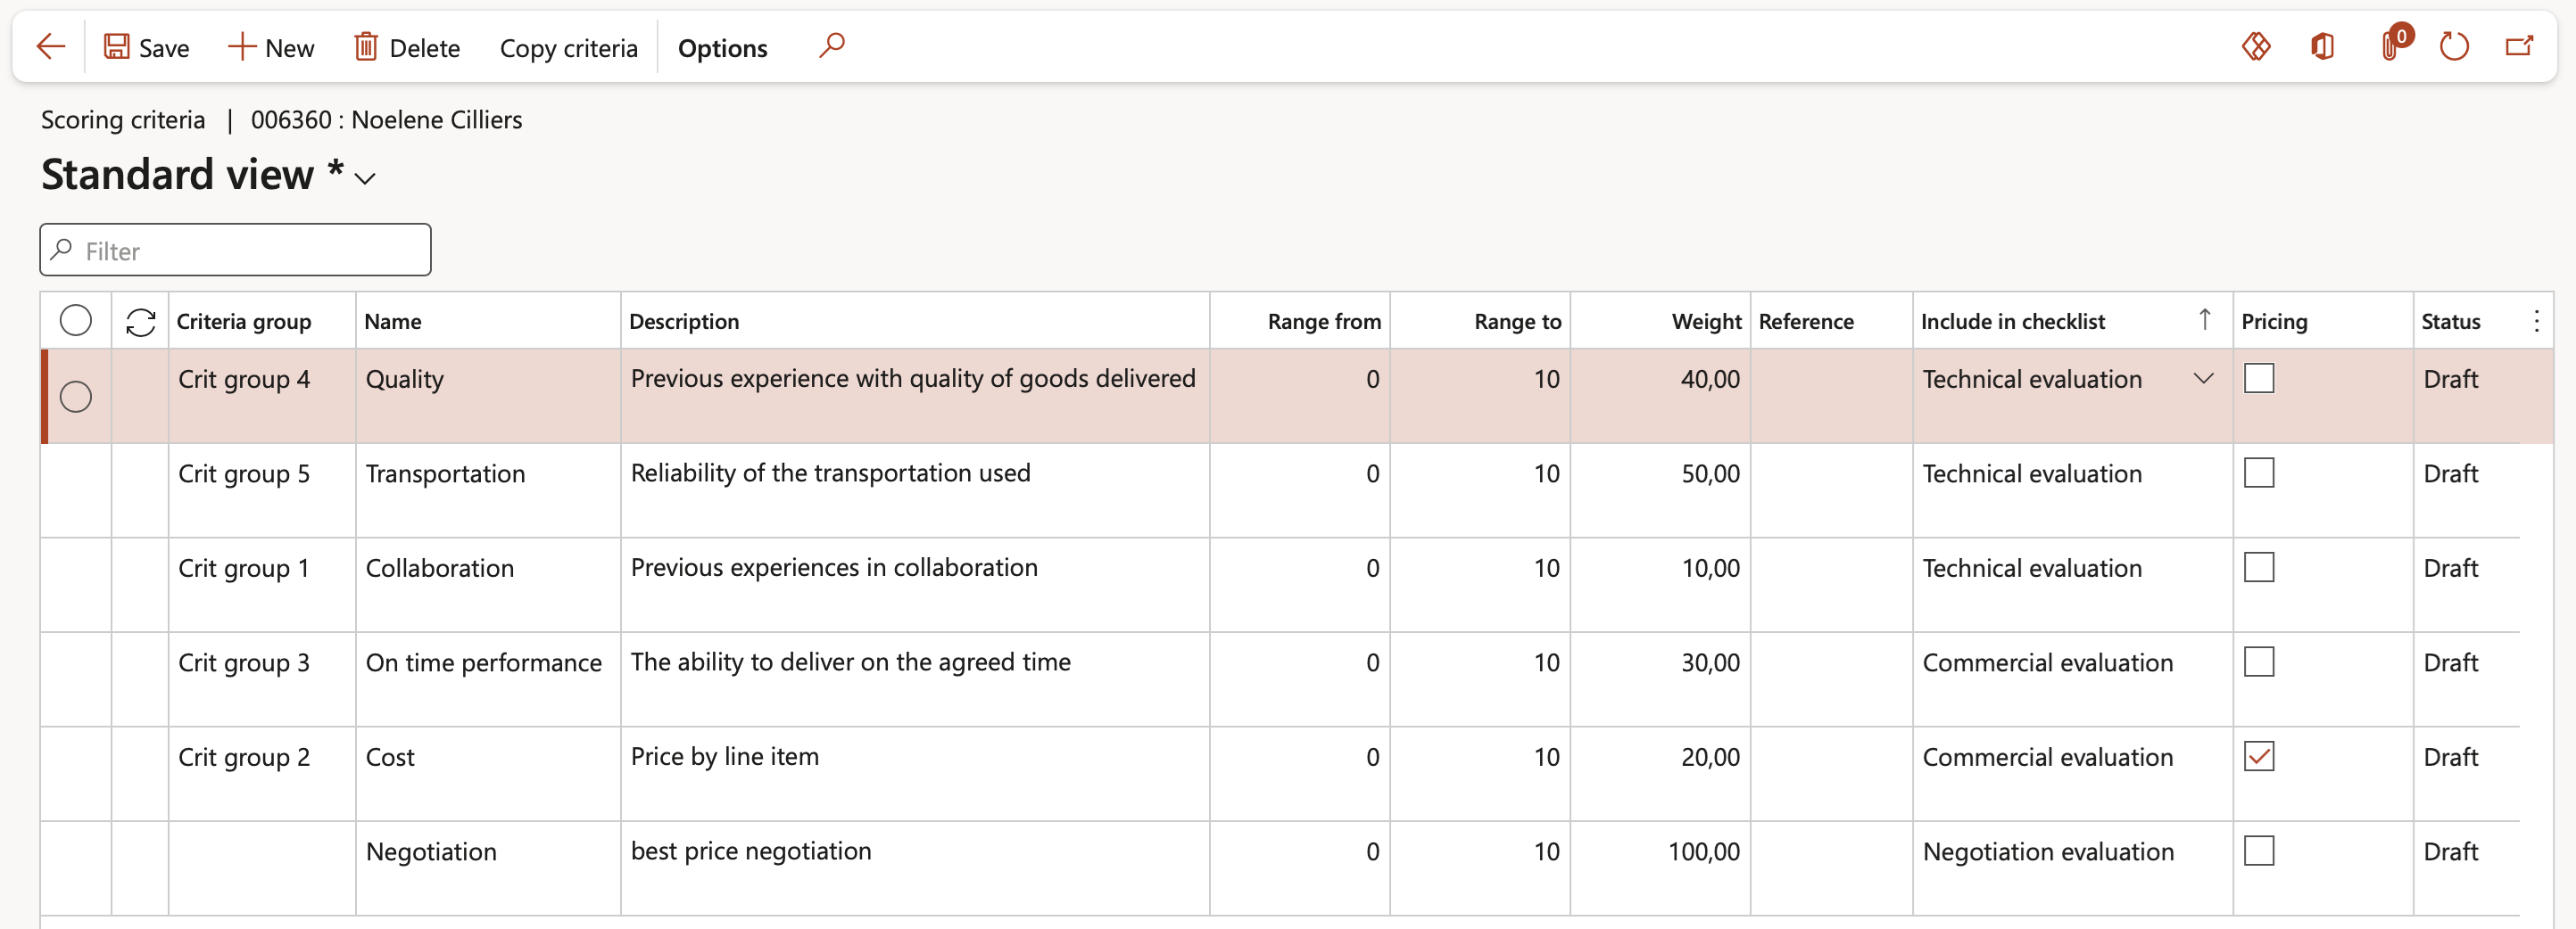Open the Options menu tab
Viewport: 2576px width, 929px height.
pos(722,47)
